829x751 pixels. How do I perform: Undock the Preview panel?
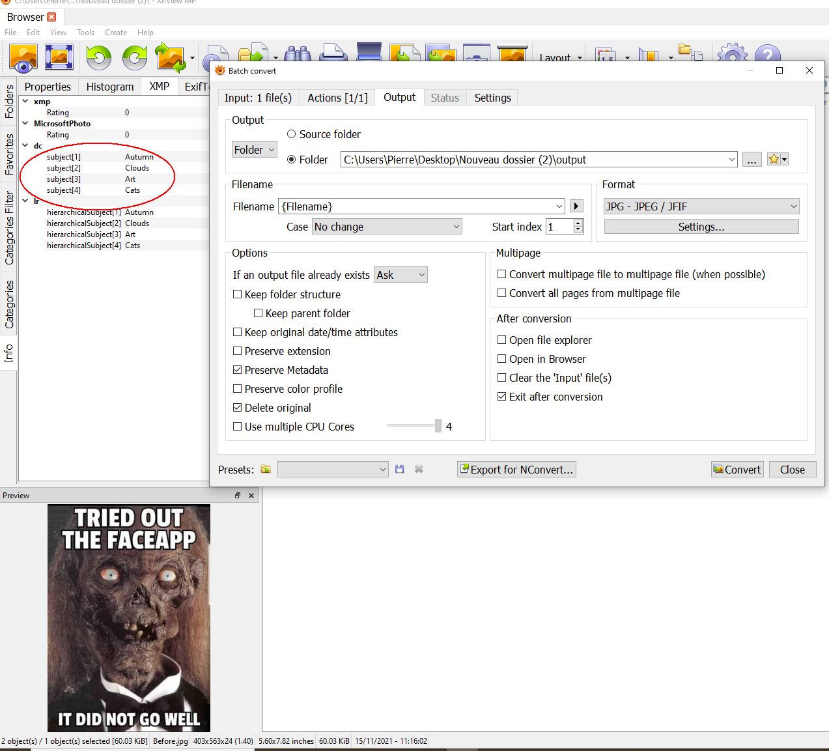click(238, 496)
